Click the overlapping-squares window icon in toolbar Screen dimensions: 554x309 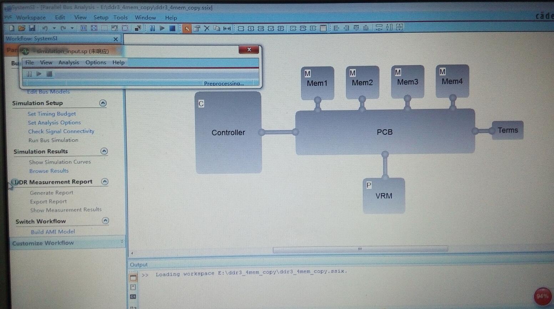[138, 28]
